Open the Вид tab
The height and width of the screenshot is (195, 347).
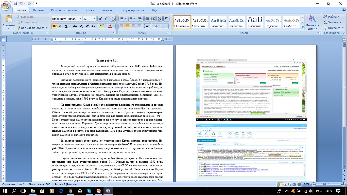(x=154, y=10)
